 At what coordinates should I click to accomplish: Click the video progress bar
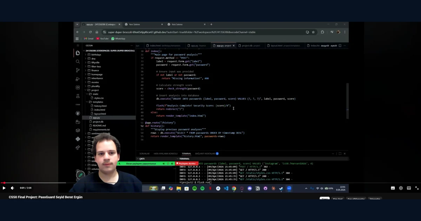(210, 183)
